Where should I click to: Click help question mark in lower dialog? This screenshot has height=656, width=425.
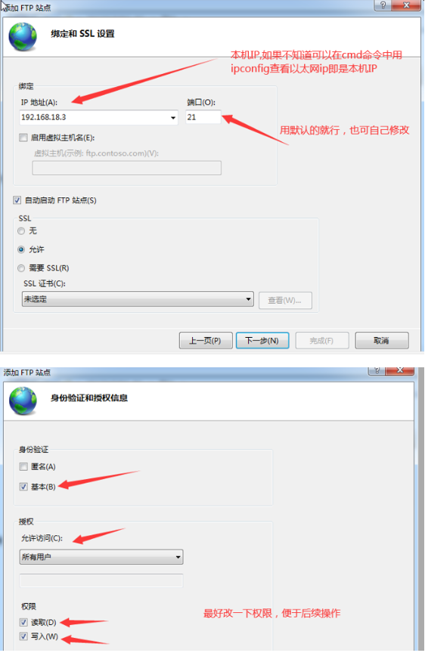[377, 370]
